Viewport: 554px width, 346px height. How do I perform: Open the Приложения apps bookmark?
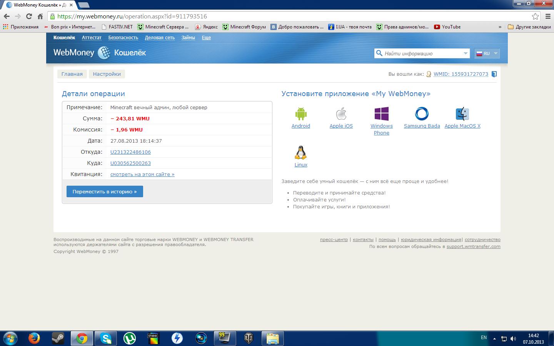click(x=21, y=27)
